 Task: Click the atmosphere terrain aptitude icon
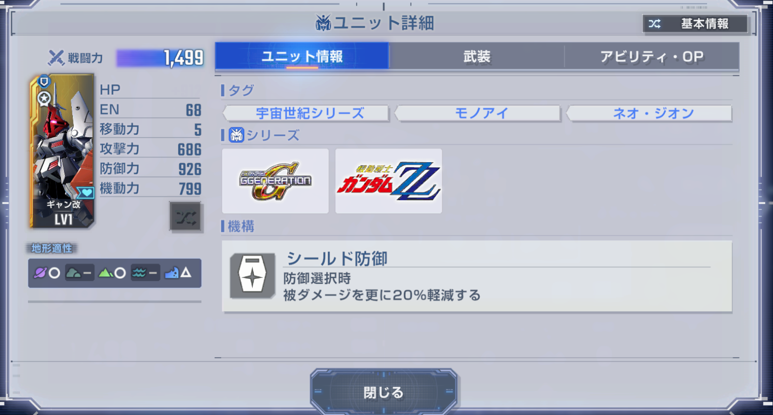tap(73, 273)
